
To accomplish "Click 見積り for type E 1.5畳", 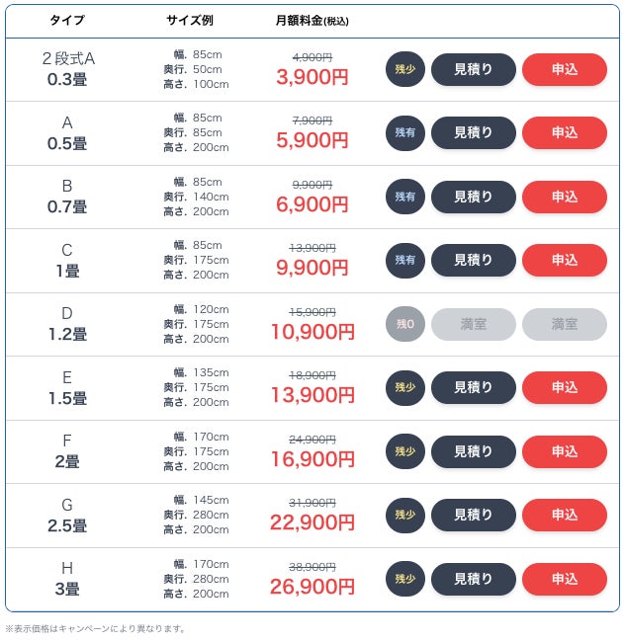I will click(473, 388).
